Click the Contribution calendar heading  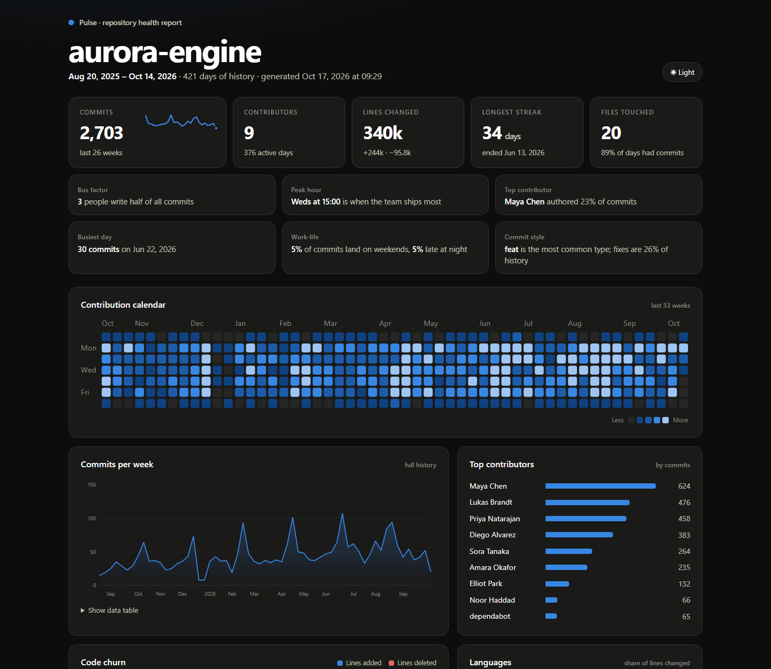click(123, 305)
